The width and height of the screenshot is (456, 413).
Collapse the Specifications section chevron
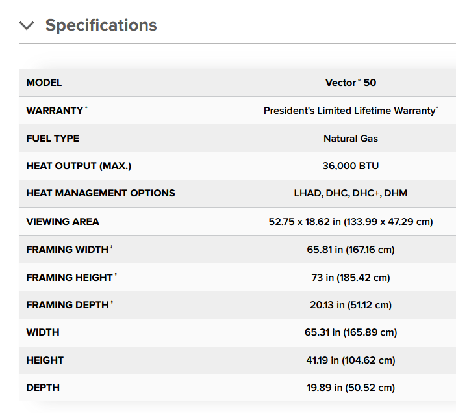[x=27, y=25]
